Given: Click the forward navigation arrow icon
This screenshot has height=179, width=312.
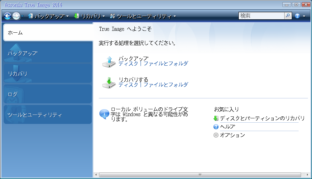Looking at the screenshot, I should coord(16,16).
